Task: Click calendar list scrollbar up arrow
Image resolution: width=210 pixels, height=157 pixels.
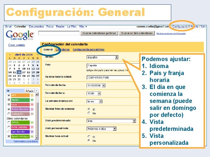Action: coord(36,94)
